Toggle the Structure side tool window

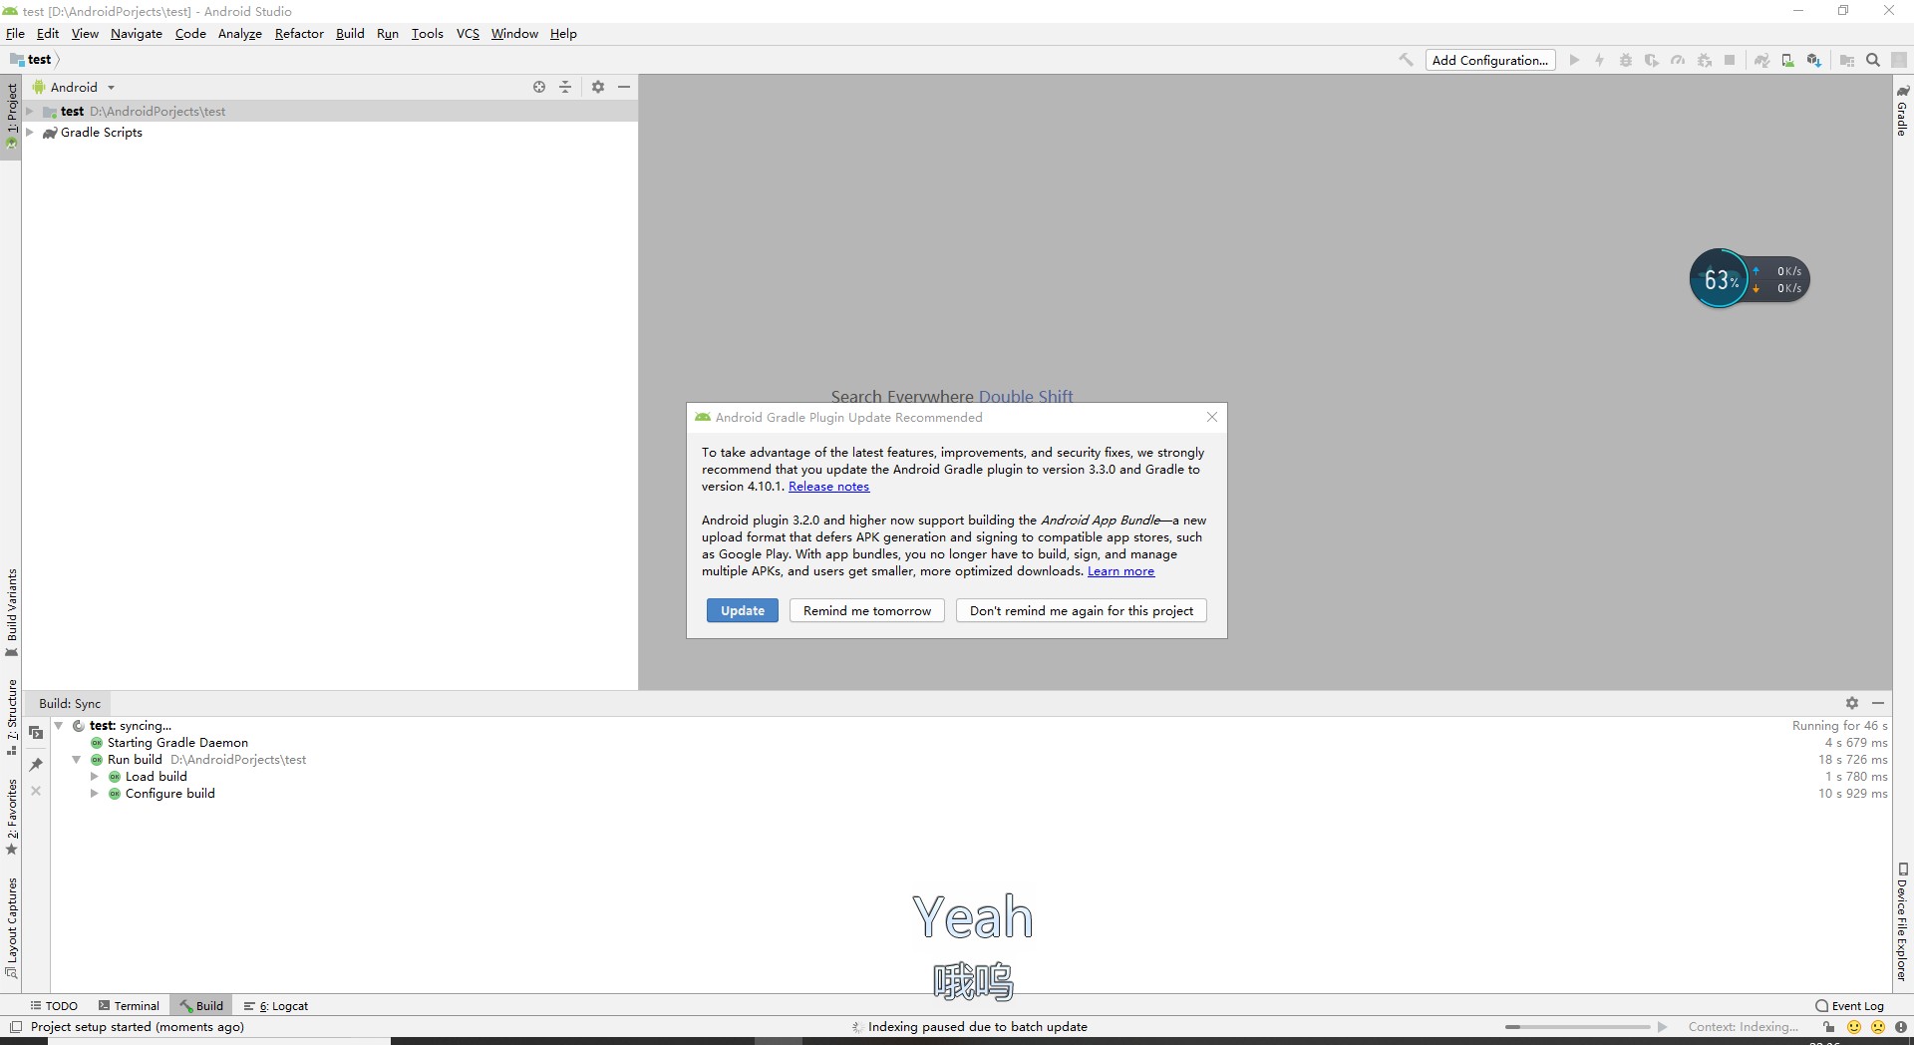point(11,717)
